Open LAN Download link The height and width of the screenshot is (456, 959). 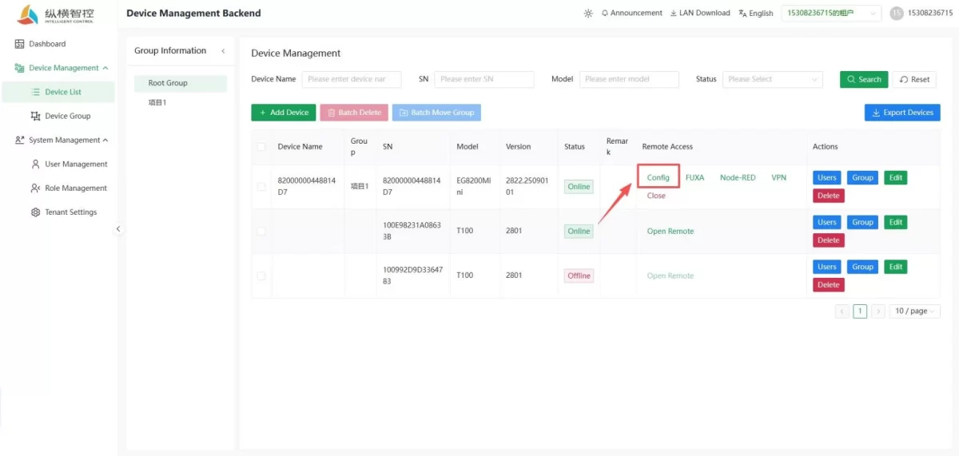point(699,13)
